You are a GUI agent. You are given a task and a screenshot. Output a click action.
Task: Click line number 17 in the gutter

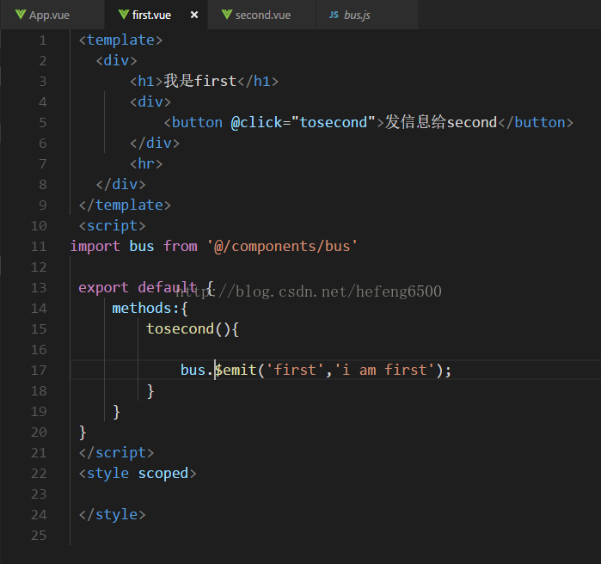coord(39,370)
